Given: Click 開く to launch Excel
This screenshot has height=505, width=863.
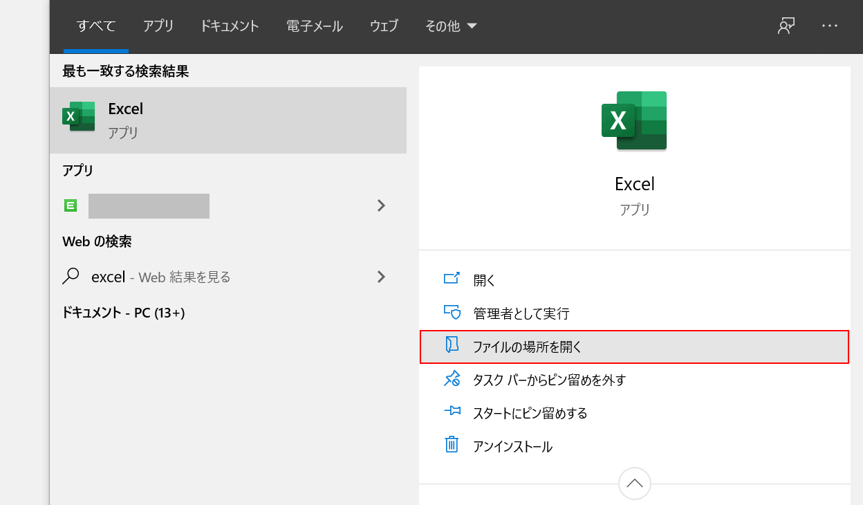Looking at the screenshot, I should tap(484, 279).
